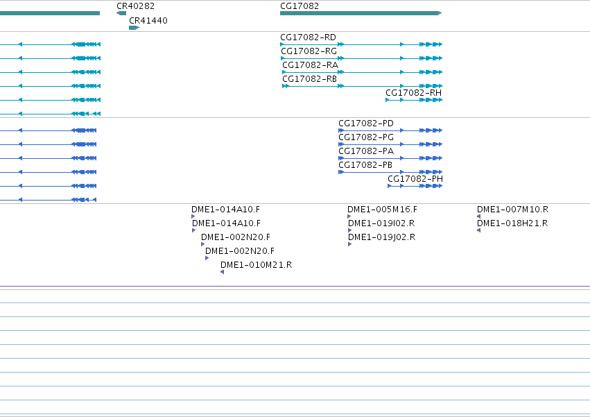Click the CG17082 gene label
This screenshot has width=590, height=417.
pos(300,6)
